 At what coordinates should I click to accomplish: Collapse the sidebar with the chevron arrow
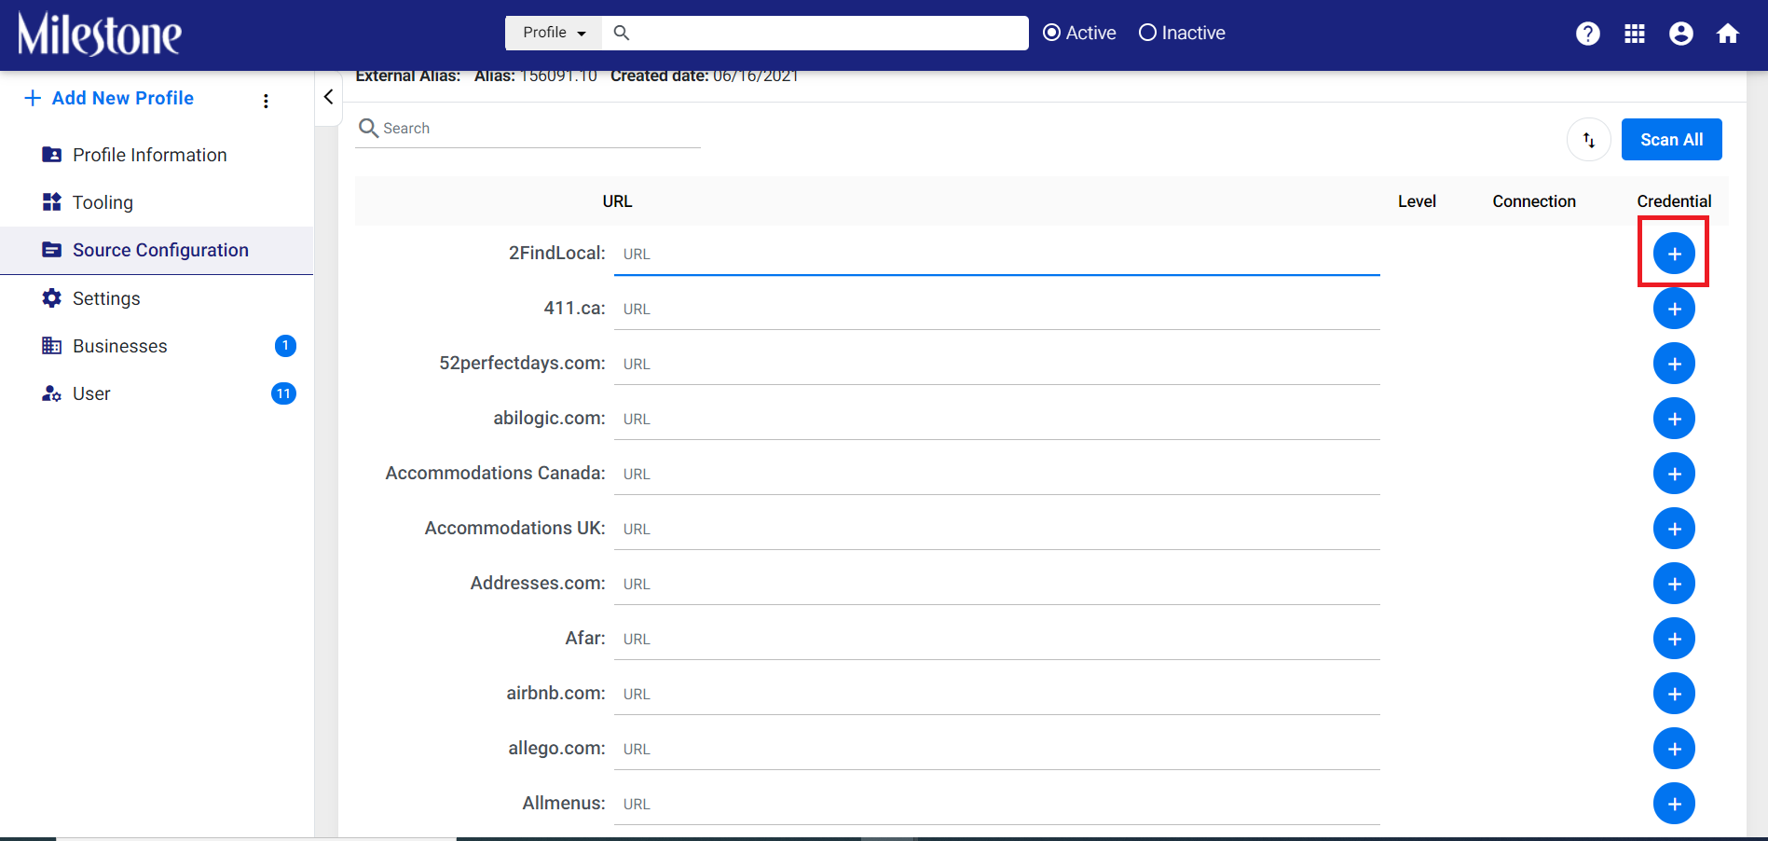tap(328, 97)
